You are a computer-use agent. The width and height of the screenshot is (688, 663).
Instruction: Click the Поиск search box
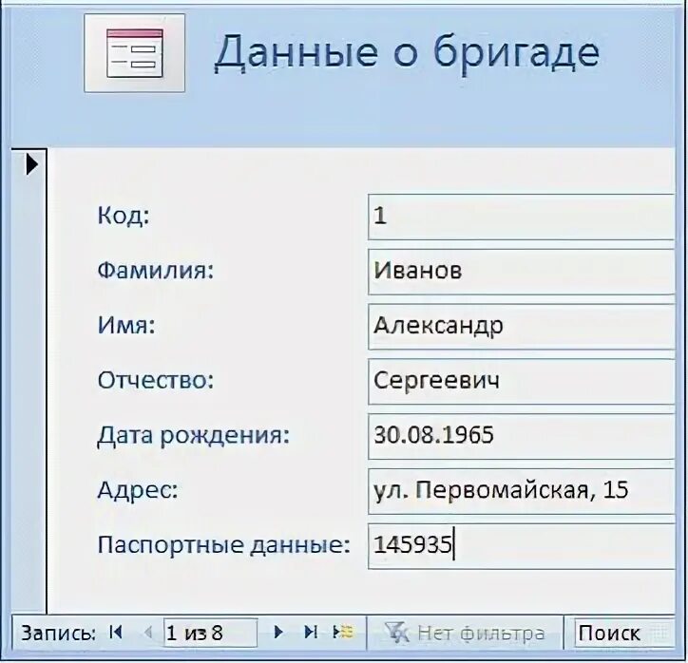(624, 633)
